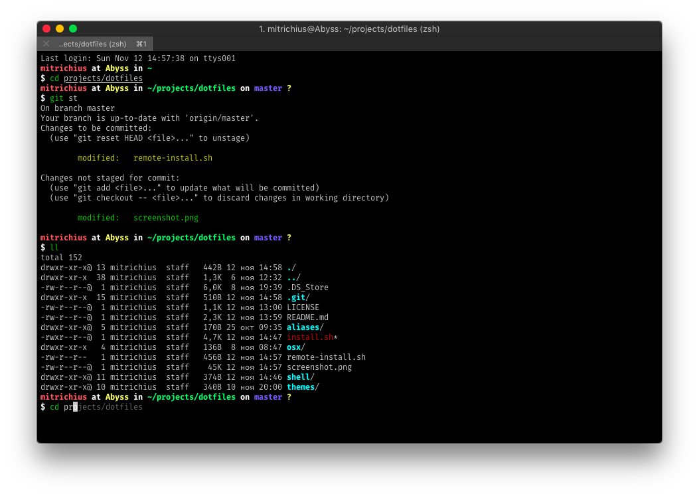Click 'Changes to be committed:' line
The height and width of the screenshot is (496, 699).
(x=96, y=128)
